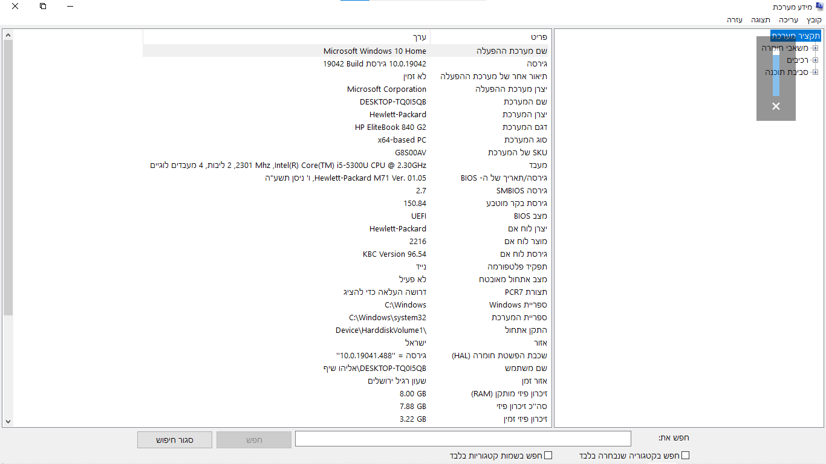Select the תפקיד פלטפורמה item cell
The height and width of the screenshot is (464, 826).
tap(518, 267)
